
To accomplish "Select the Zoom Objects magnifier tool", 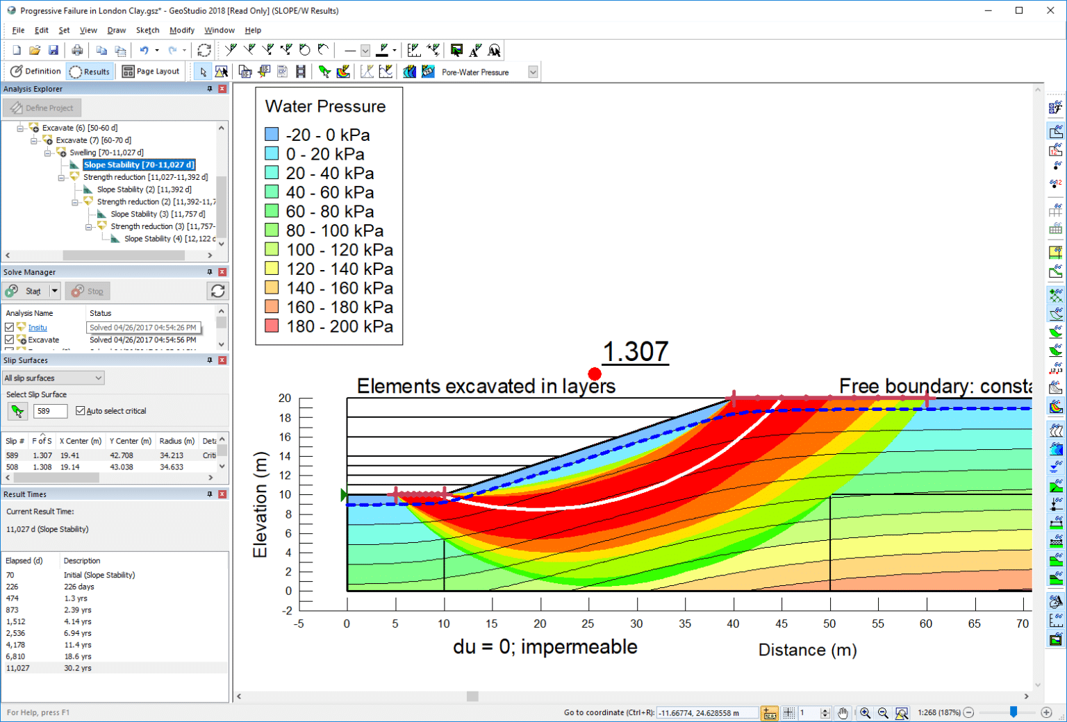I will pos(900,712).
